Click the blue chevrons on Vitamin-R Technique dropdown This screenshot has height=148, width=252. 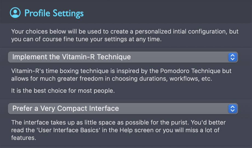coord(232,57)
